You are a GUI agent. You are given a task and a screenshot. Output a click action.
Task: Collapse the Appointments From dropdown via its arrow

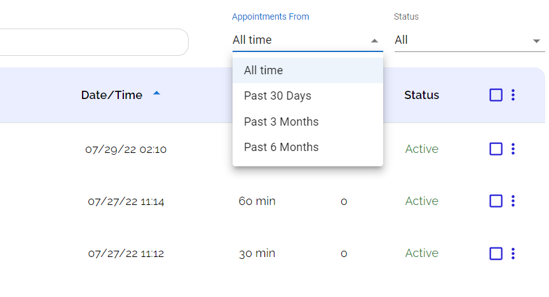click(375, 41)
